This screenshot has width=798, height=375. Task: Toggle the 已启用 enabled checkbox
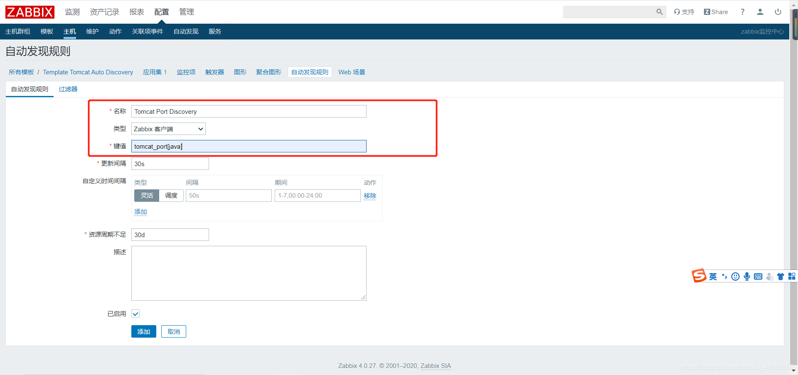coord(135,314)
